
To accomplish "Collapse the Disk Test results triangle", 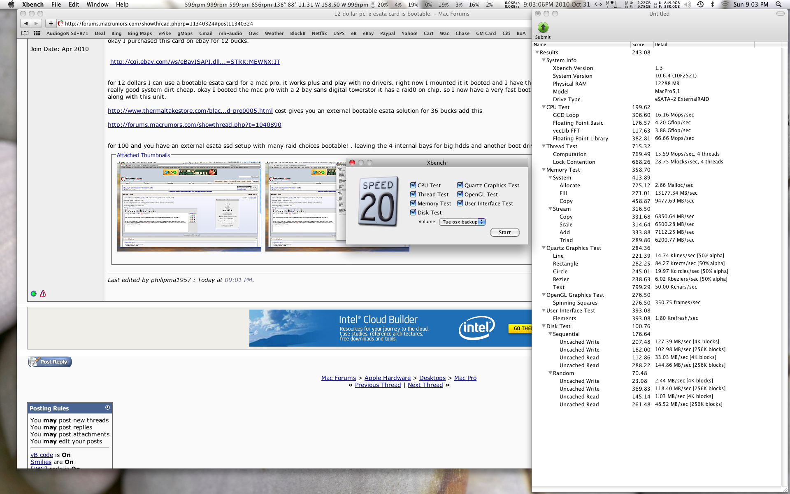I will (544, 326).
